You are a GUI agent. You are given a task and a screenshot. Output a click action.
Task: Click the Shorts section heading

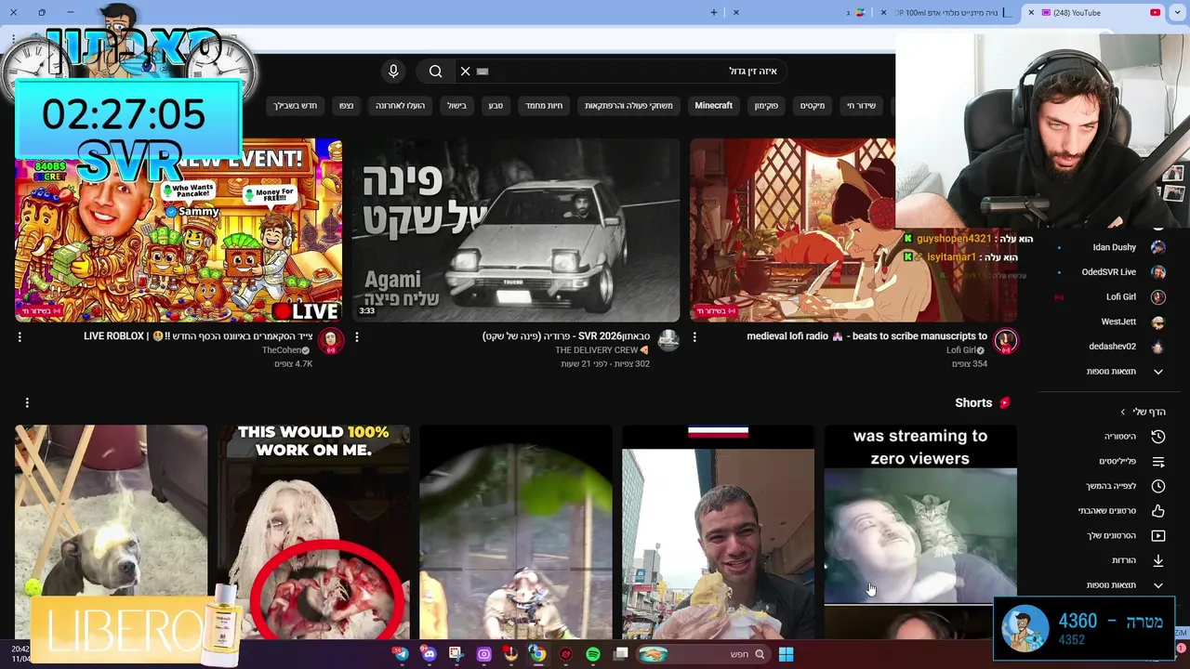pyautogui.click(x=973, y=402)
